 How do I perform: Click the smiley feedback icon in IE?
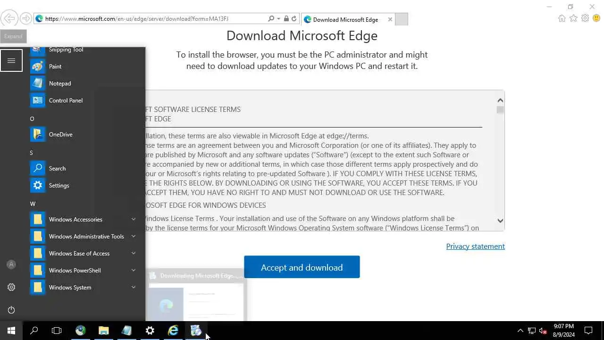click(596, 18)
